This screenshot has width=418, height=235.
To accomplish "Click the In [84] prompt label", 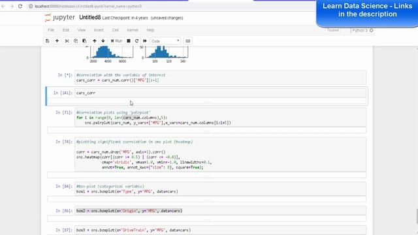I will click(x=64, y=186).
